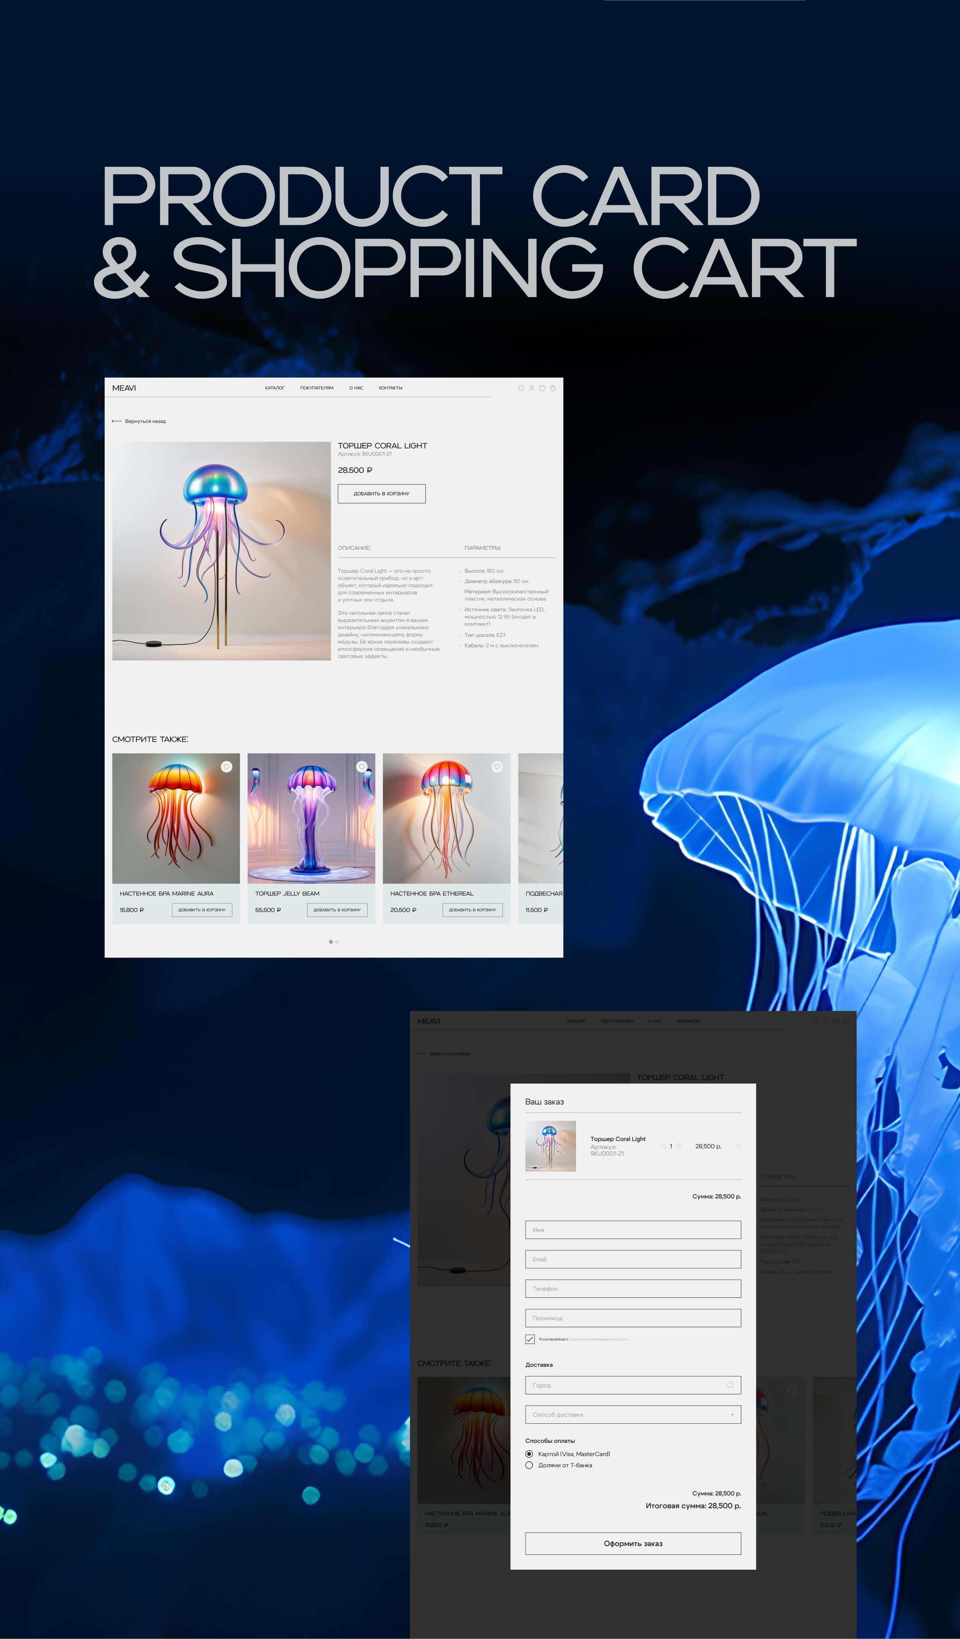Choose Долями от Т-банка payment option

529,1465
